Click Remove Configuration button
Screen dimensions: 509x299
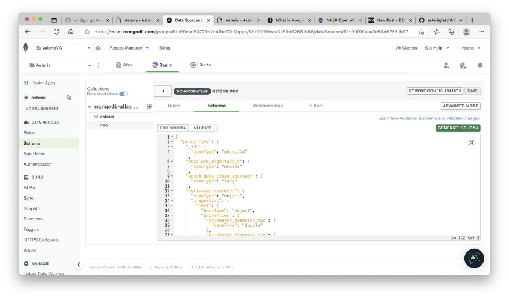tap(435, 91)
